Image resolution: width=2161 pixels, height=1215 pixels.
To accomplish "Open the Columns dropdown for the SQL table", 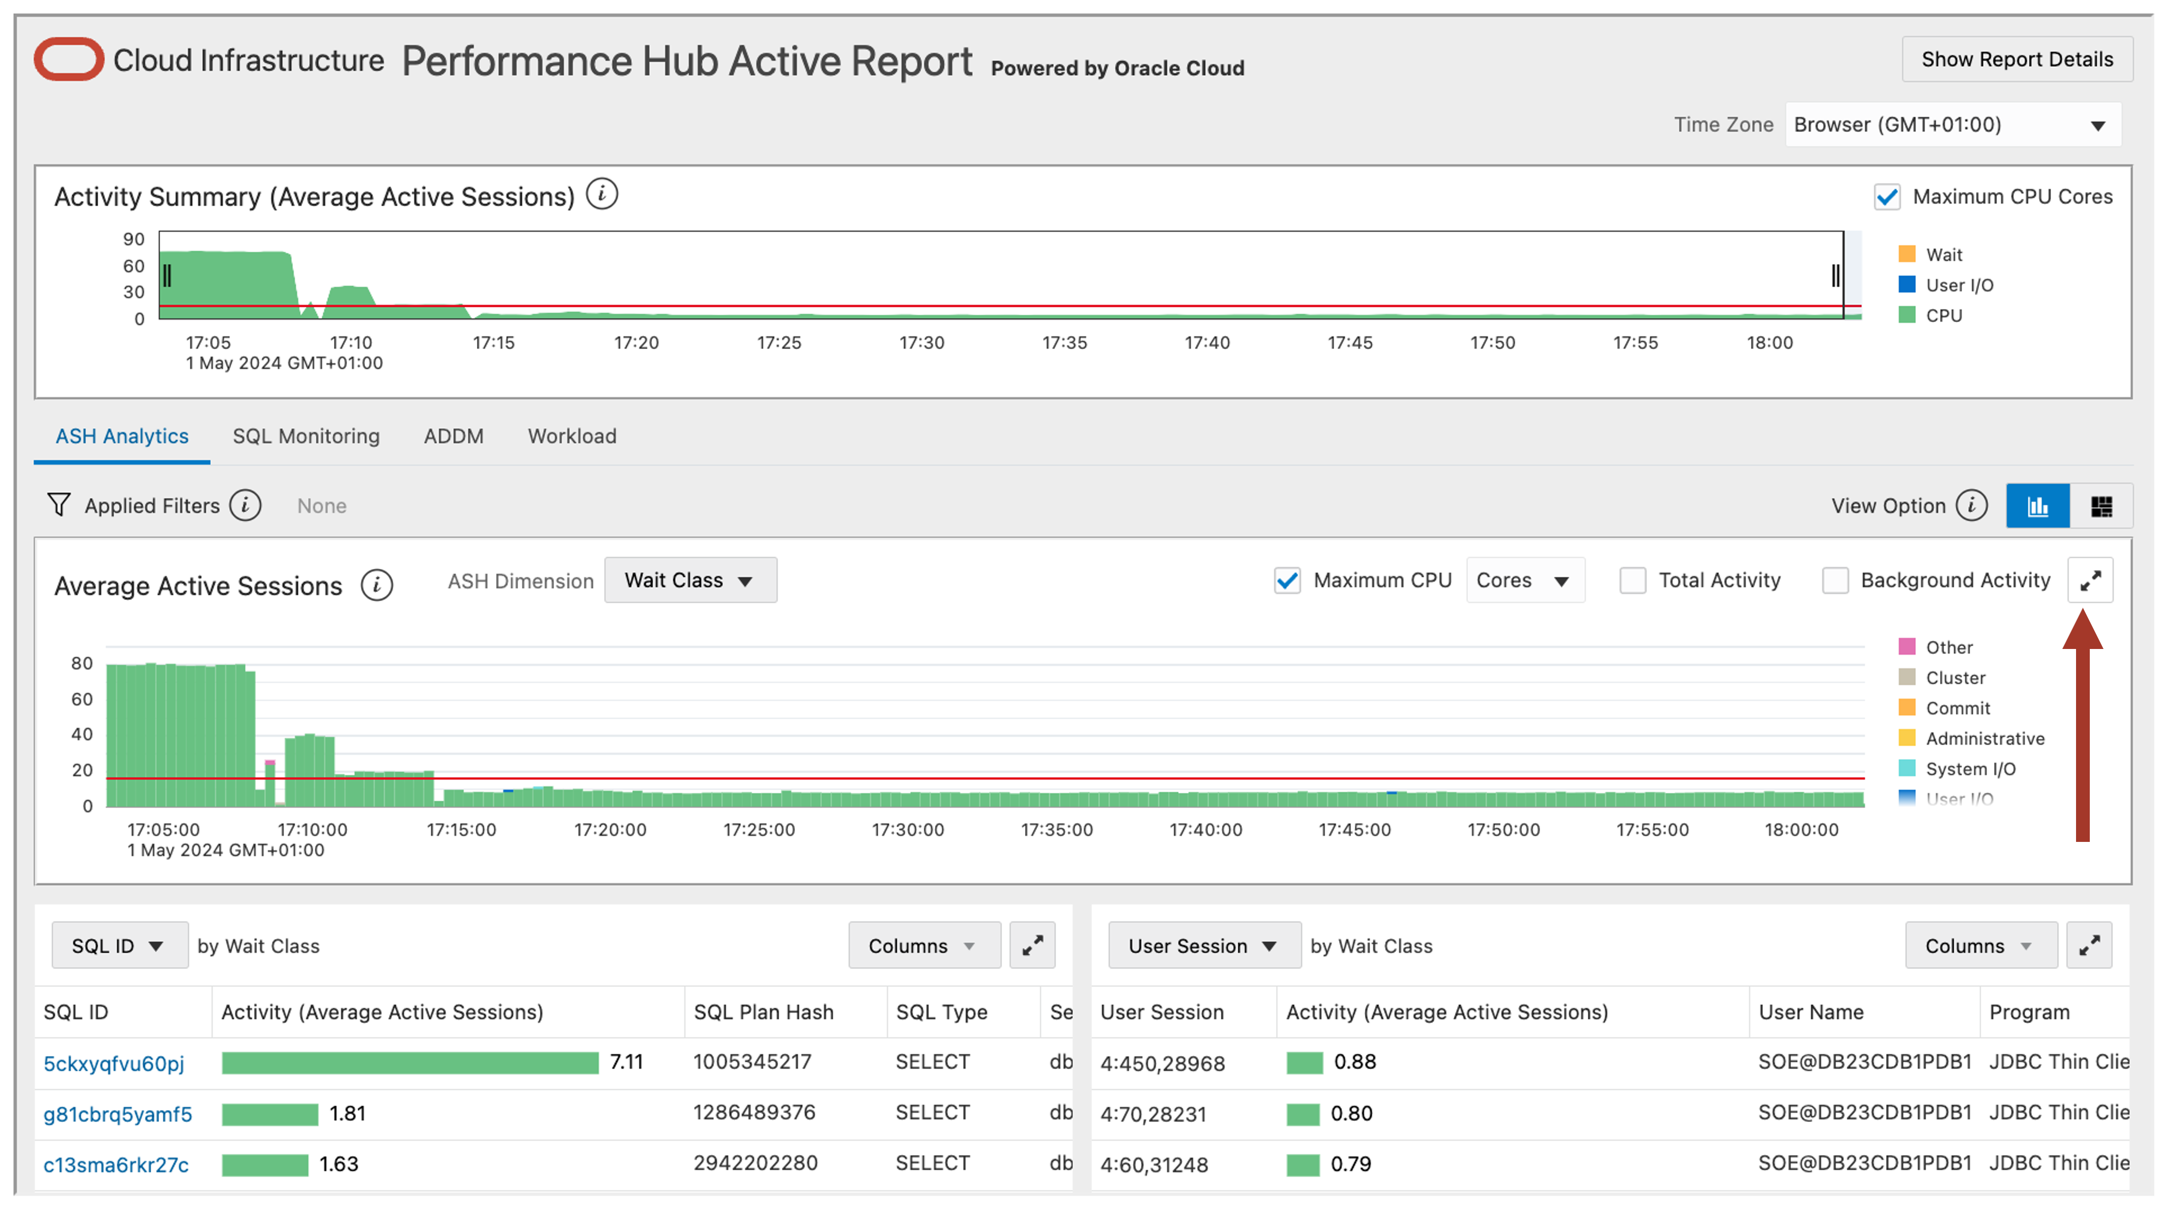I will tap(924, 945).
